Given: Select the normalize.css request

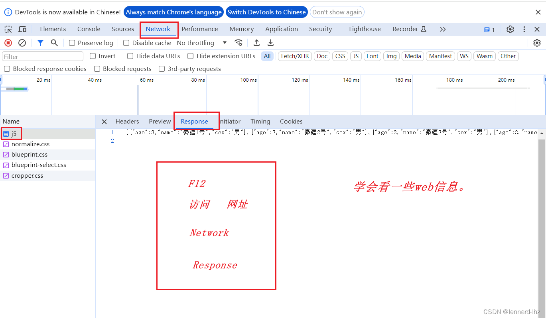Looking at the screenshot, I should [x=48, y=144].
